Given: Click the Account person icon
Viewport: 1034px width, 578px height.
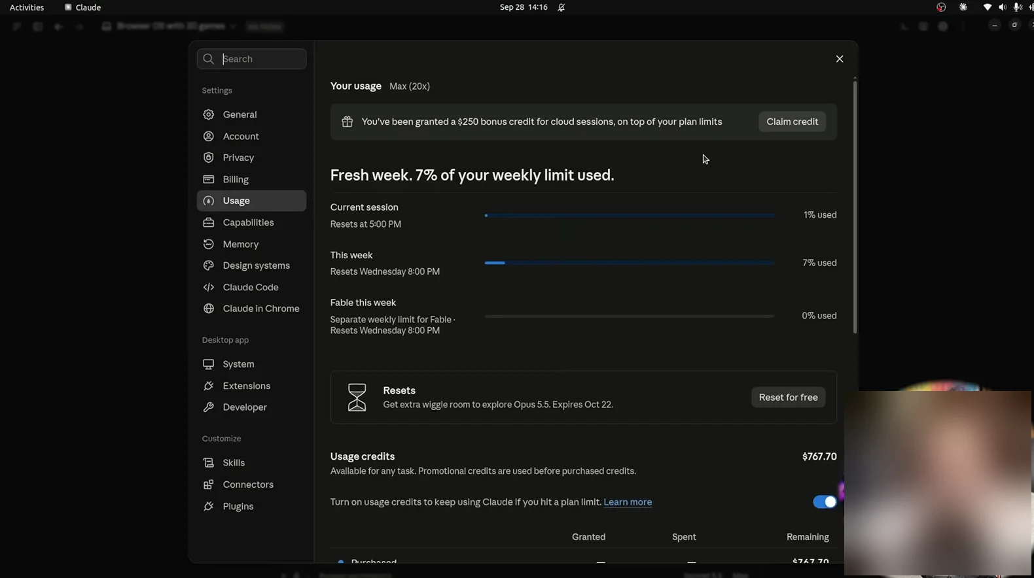Looking at the screenshot, I should click(x=209, y=136).
